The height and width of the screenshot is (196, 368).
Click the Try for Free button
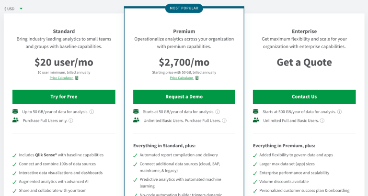tap(64, 97)
